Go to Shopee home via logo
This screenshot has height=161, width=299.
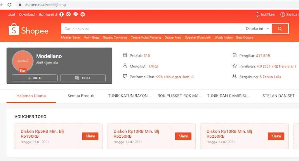[x=28, y=30]
